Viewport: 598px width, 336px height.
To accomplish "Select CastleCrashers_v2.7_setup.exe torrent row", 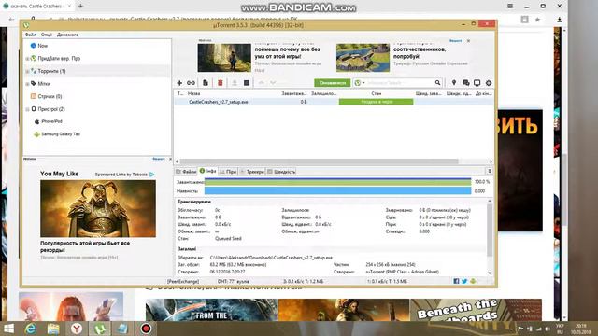I will [334, 102].
